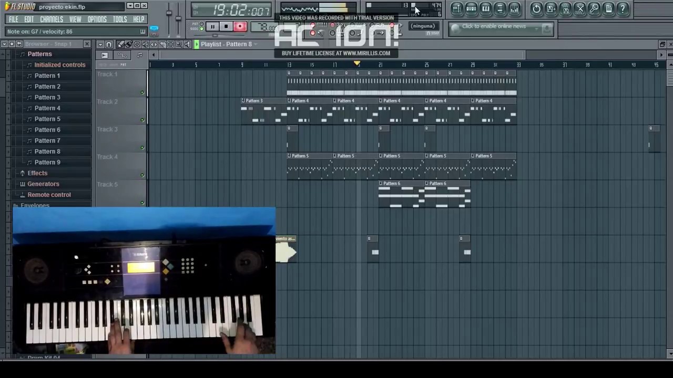The image size is (673, 378).
Task: Click the one-click audio recording microphone icon
Action: click(594, 9)
